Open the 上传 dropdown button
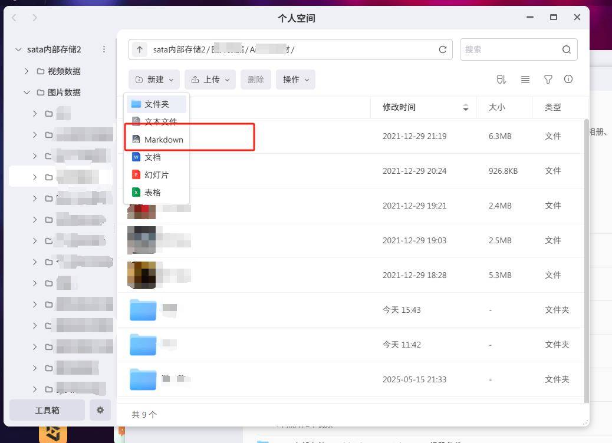 [210, 80]
